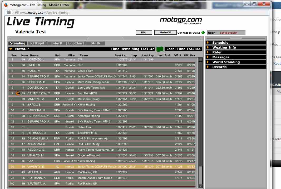The height and width of the screenshot is (189, 281).
Task: Click the Firefox logo in the title bar
Action: pos(6,4)
